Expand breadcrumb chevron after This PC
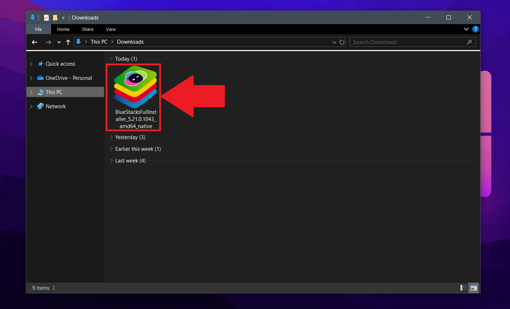 (112, 42)
